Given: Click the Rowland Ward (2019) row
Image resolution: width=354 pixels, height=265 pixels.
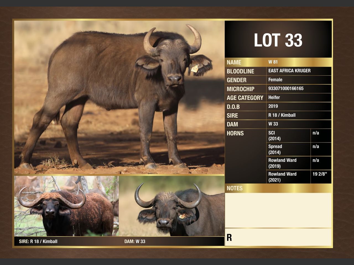Looking at the screenshot, I should coord(288,163).
